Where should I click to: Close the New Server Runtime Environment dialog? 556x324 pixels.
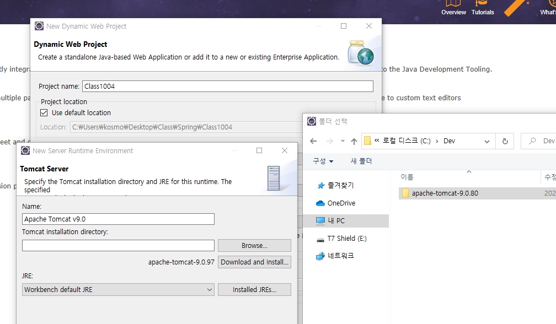(x=285, y=150)
